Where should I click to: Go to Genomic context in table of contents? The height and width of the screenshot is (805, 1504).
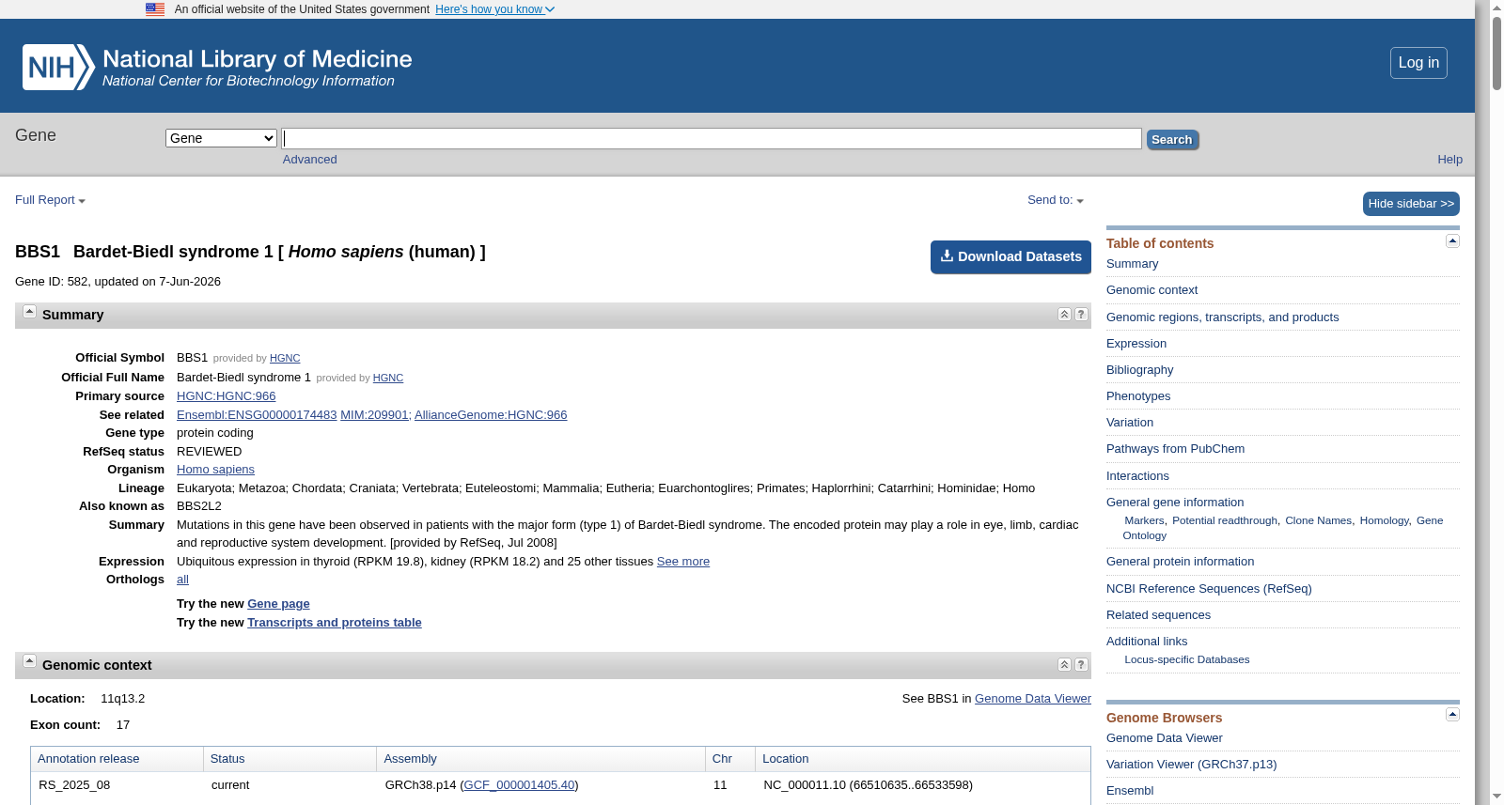coord(1151,290)
